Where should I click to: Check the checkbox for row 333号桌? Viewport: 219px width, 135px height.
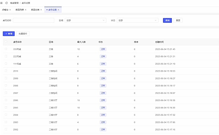(6, 49)
